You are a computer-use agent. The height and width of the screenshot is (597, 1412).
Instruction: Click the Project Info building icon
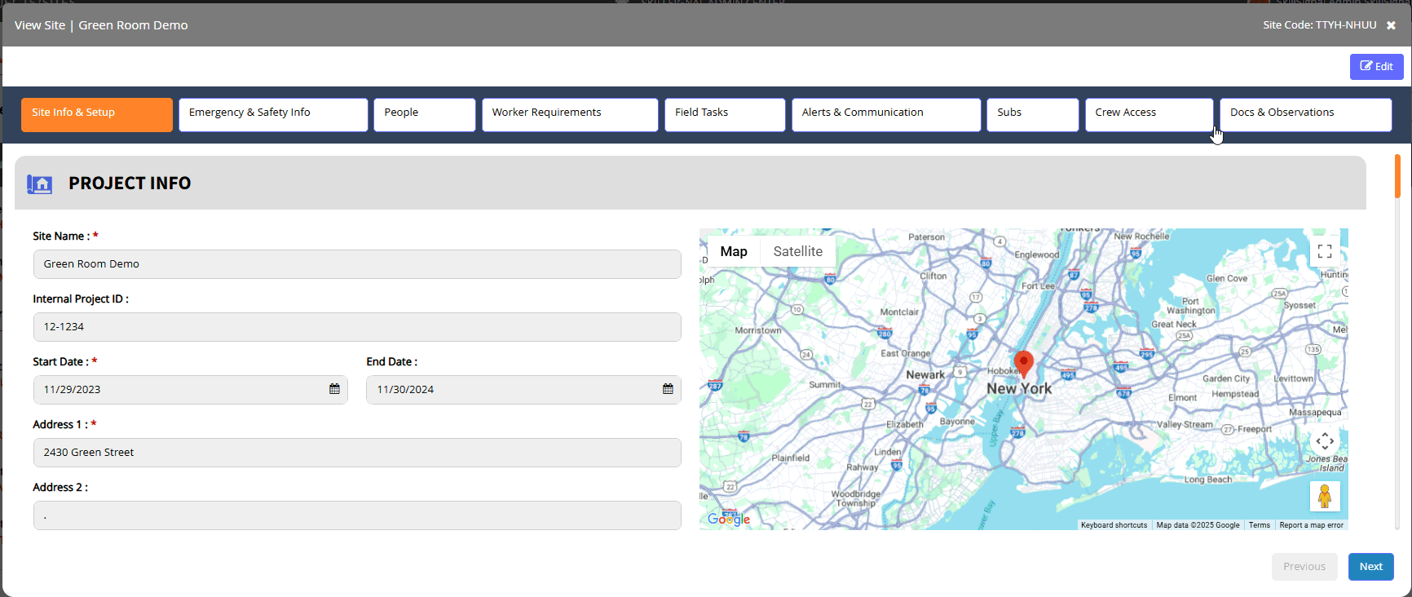39,184
